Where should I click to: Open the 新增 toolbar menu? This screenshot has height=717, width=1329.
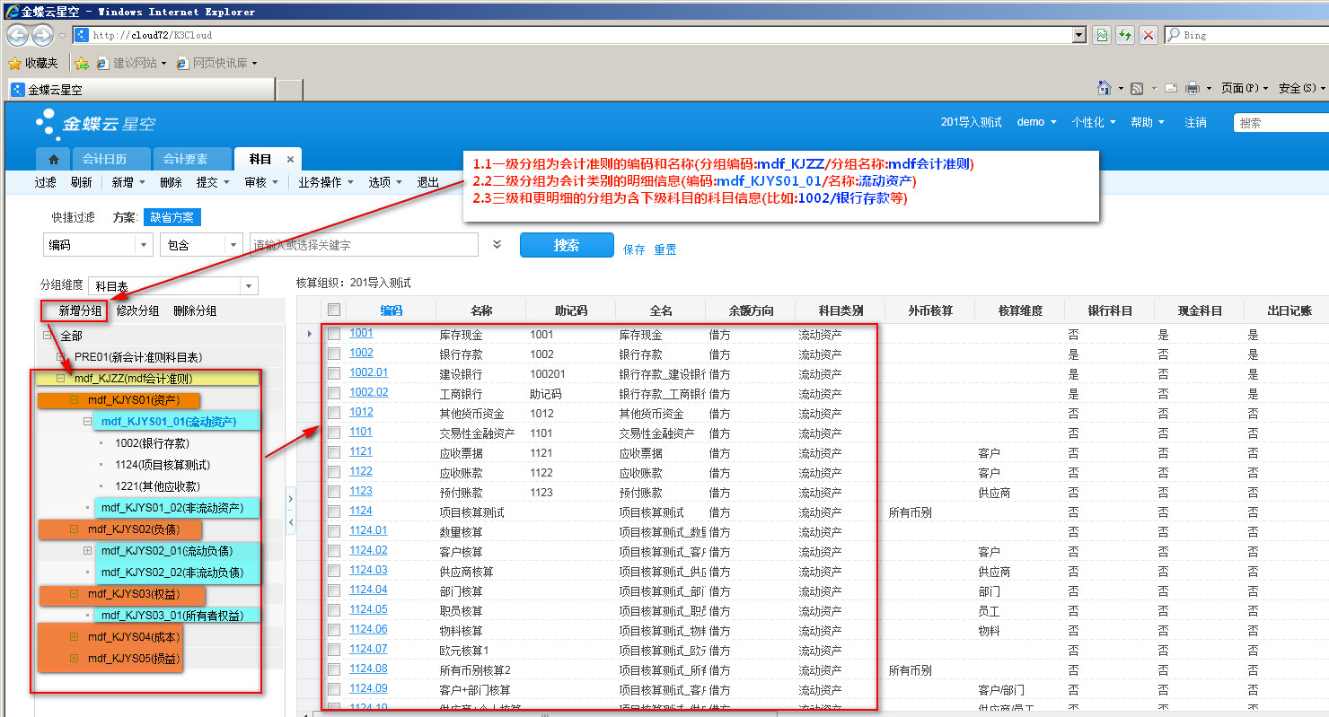pyautogui.click(x=127, y=182)
